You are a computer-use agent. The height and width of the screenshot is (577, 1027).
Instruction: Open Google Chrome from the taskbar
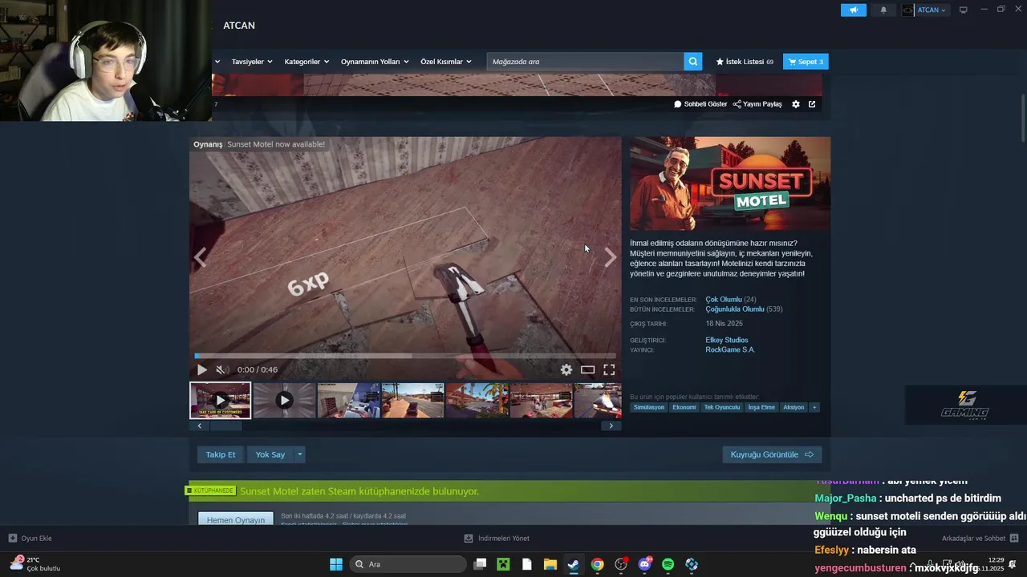click(597, 564)
